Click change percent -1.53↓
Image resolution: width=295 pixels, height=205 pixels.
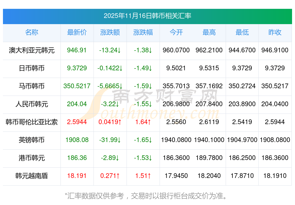click(143, 158)
